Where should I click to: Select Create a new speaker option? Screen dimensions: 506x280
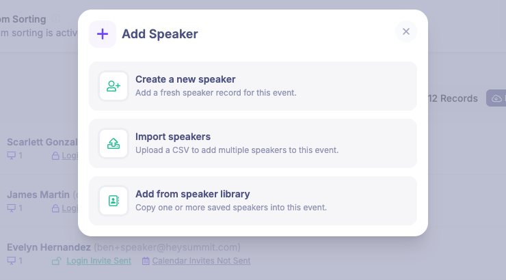click(x=253, y=86)
